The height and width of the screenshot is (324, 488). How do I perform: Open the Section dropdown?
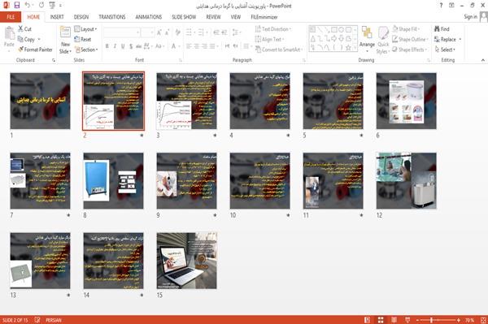click(86, 50)
